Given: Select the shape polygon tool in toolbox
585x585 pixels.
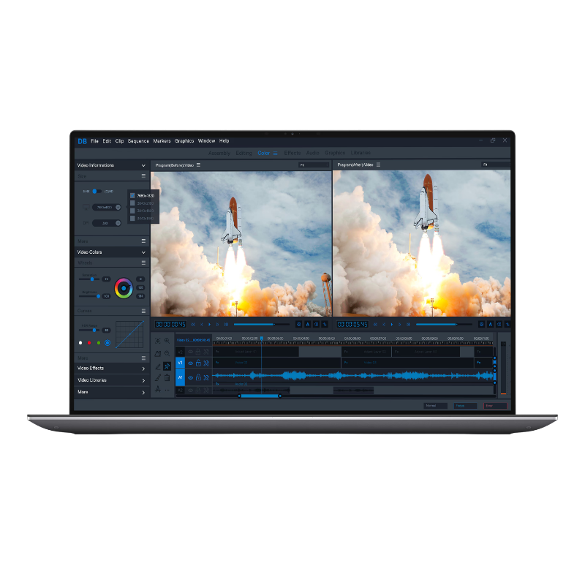Looking at the screenshot, I should (158, 353).
